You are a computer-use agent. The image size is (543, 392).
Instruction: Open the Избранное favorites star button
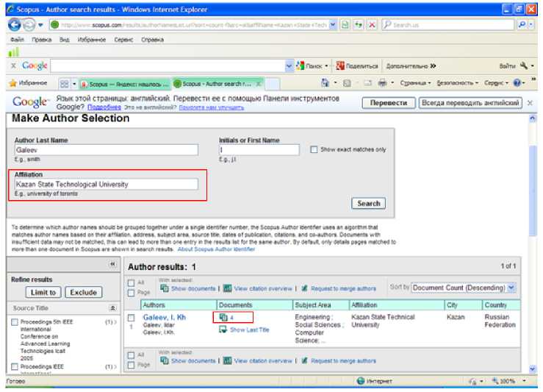tap(28, 83)
